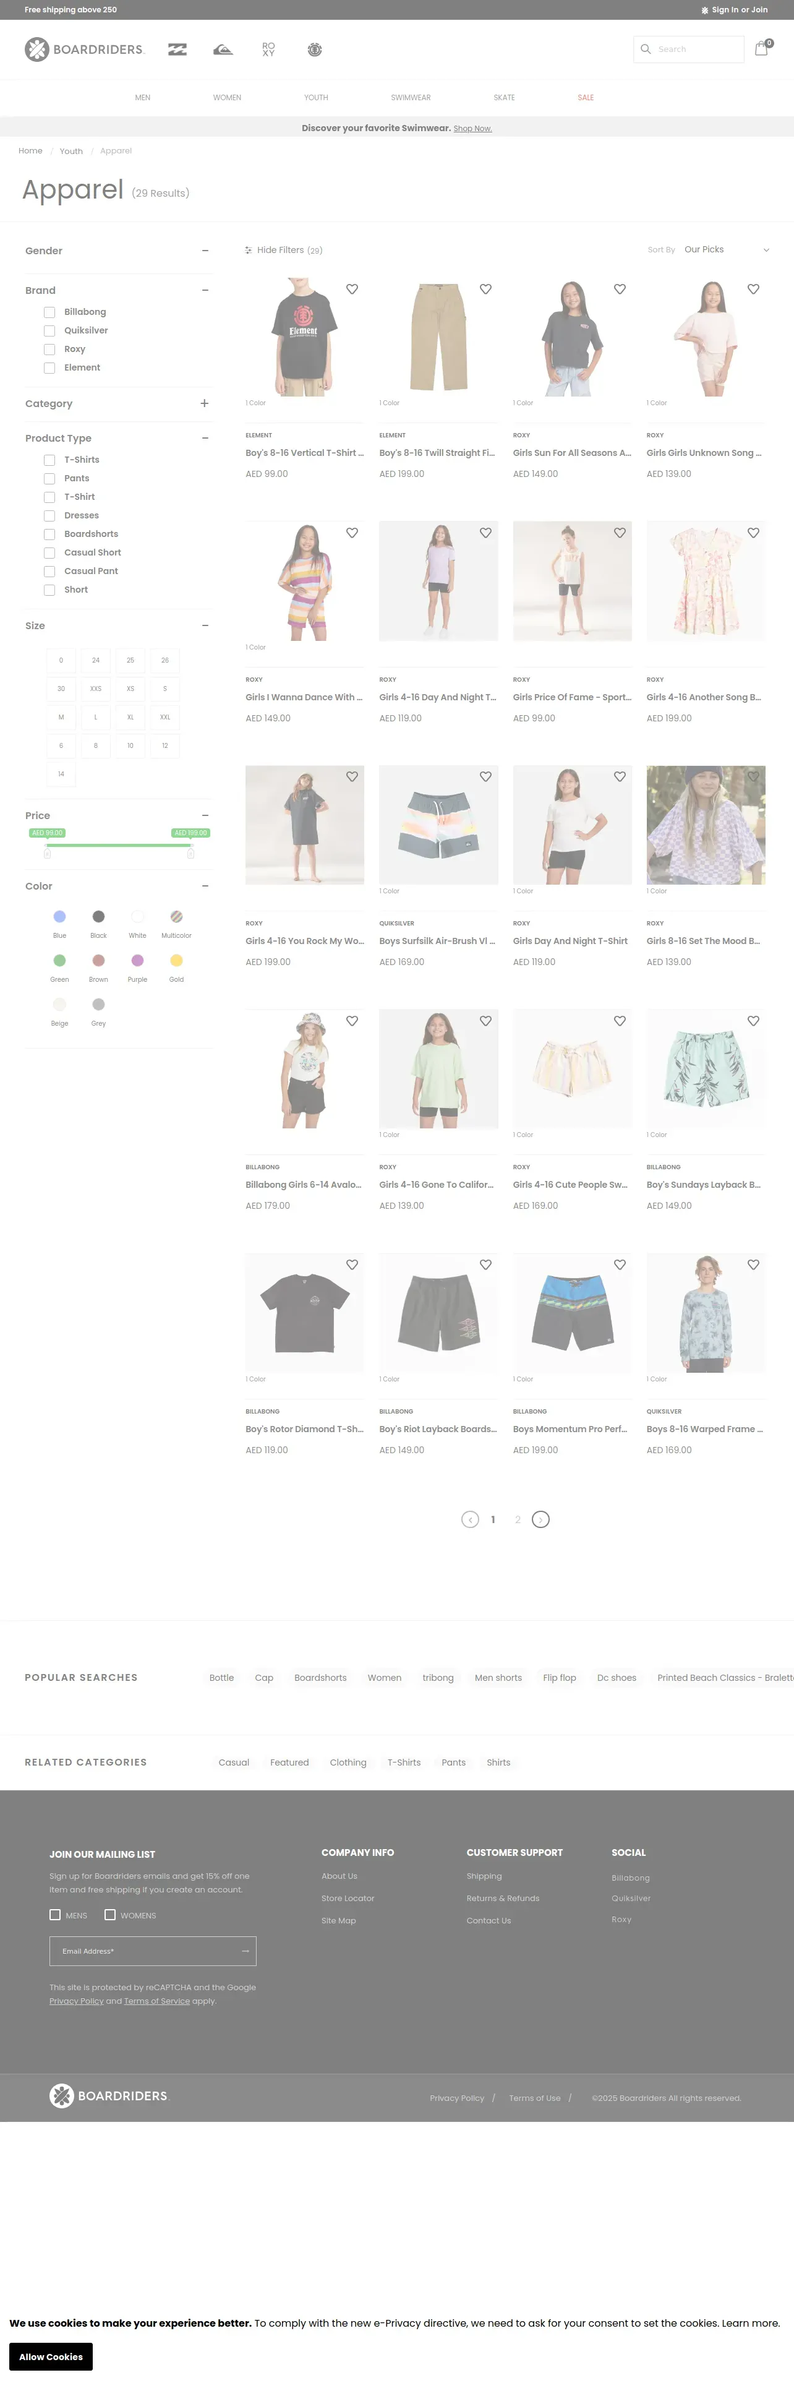Click the Boardriders header logo
The image size is (794, 2383).
tap(84, 49)
